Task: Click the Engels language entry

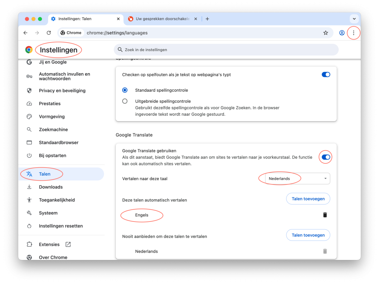Action: tap(142, 215)
